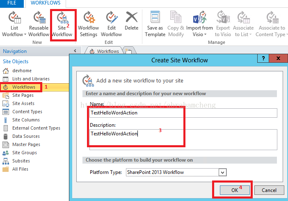Click into the Name input field

183,113
